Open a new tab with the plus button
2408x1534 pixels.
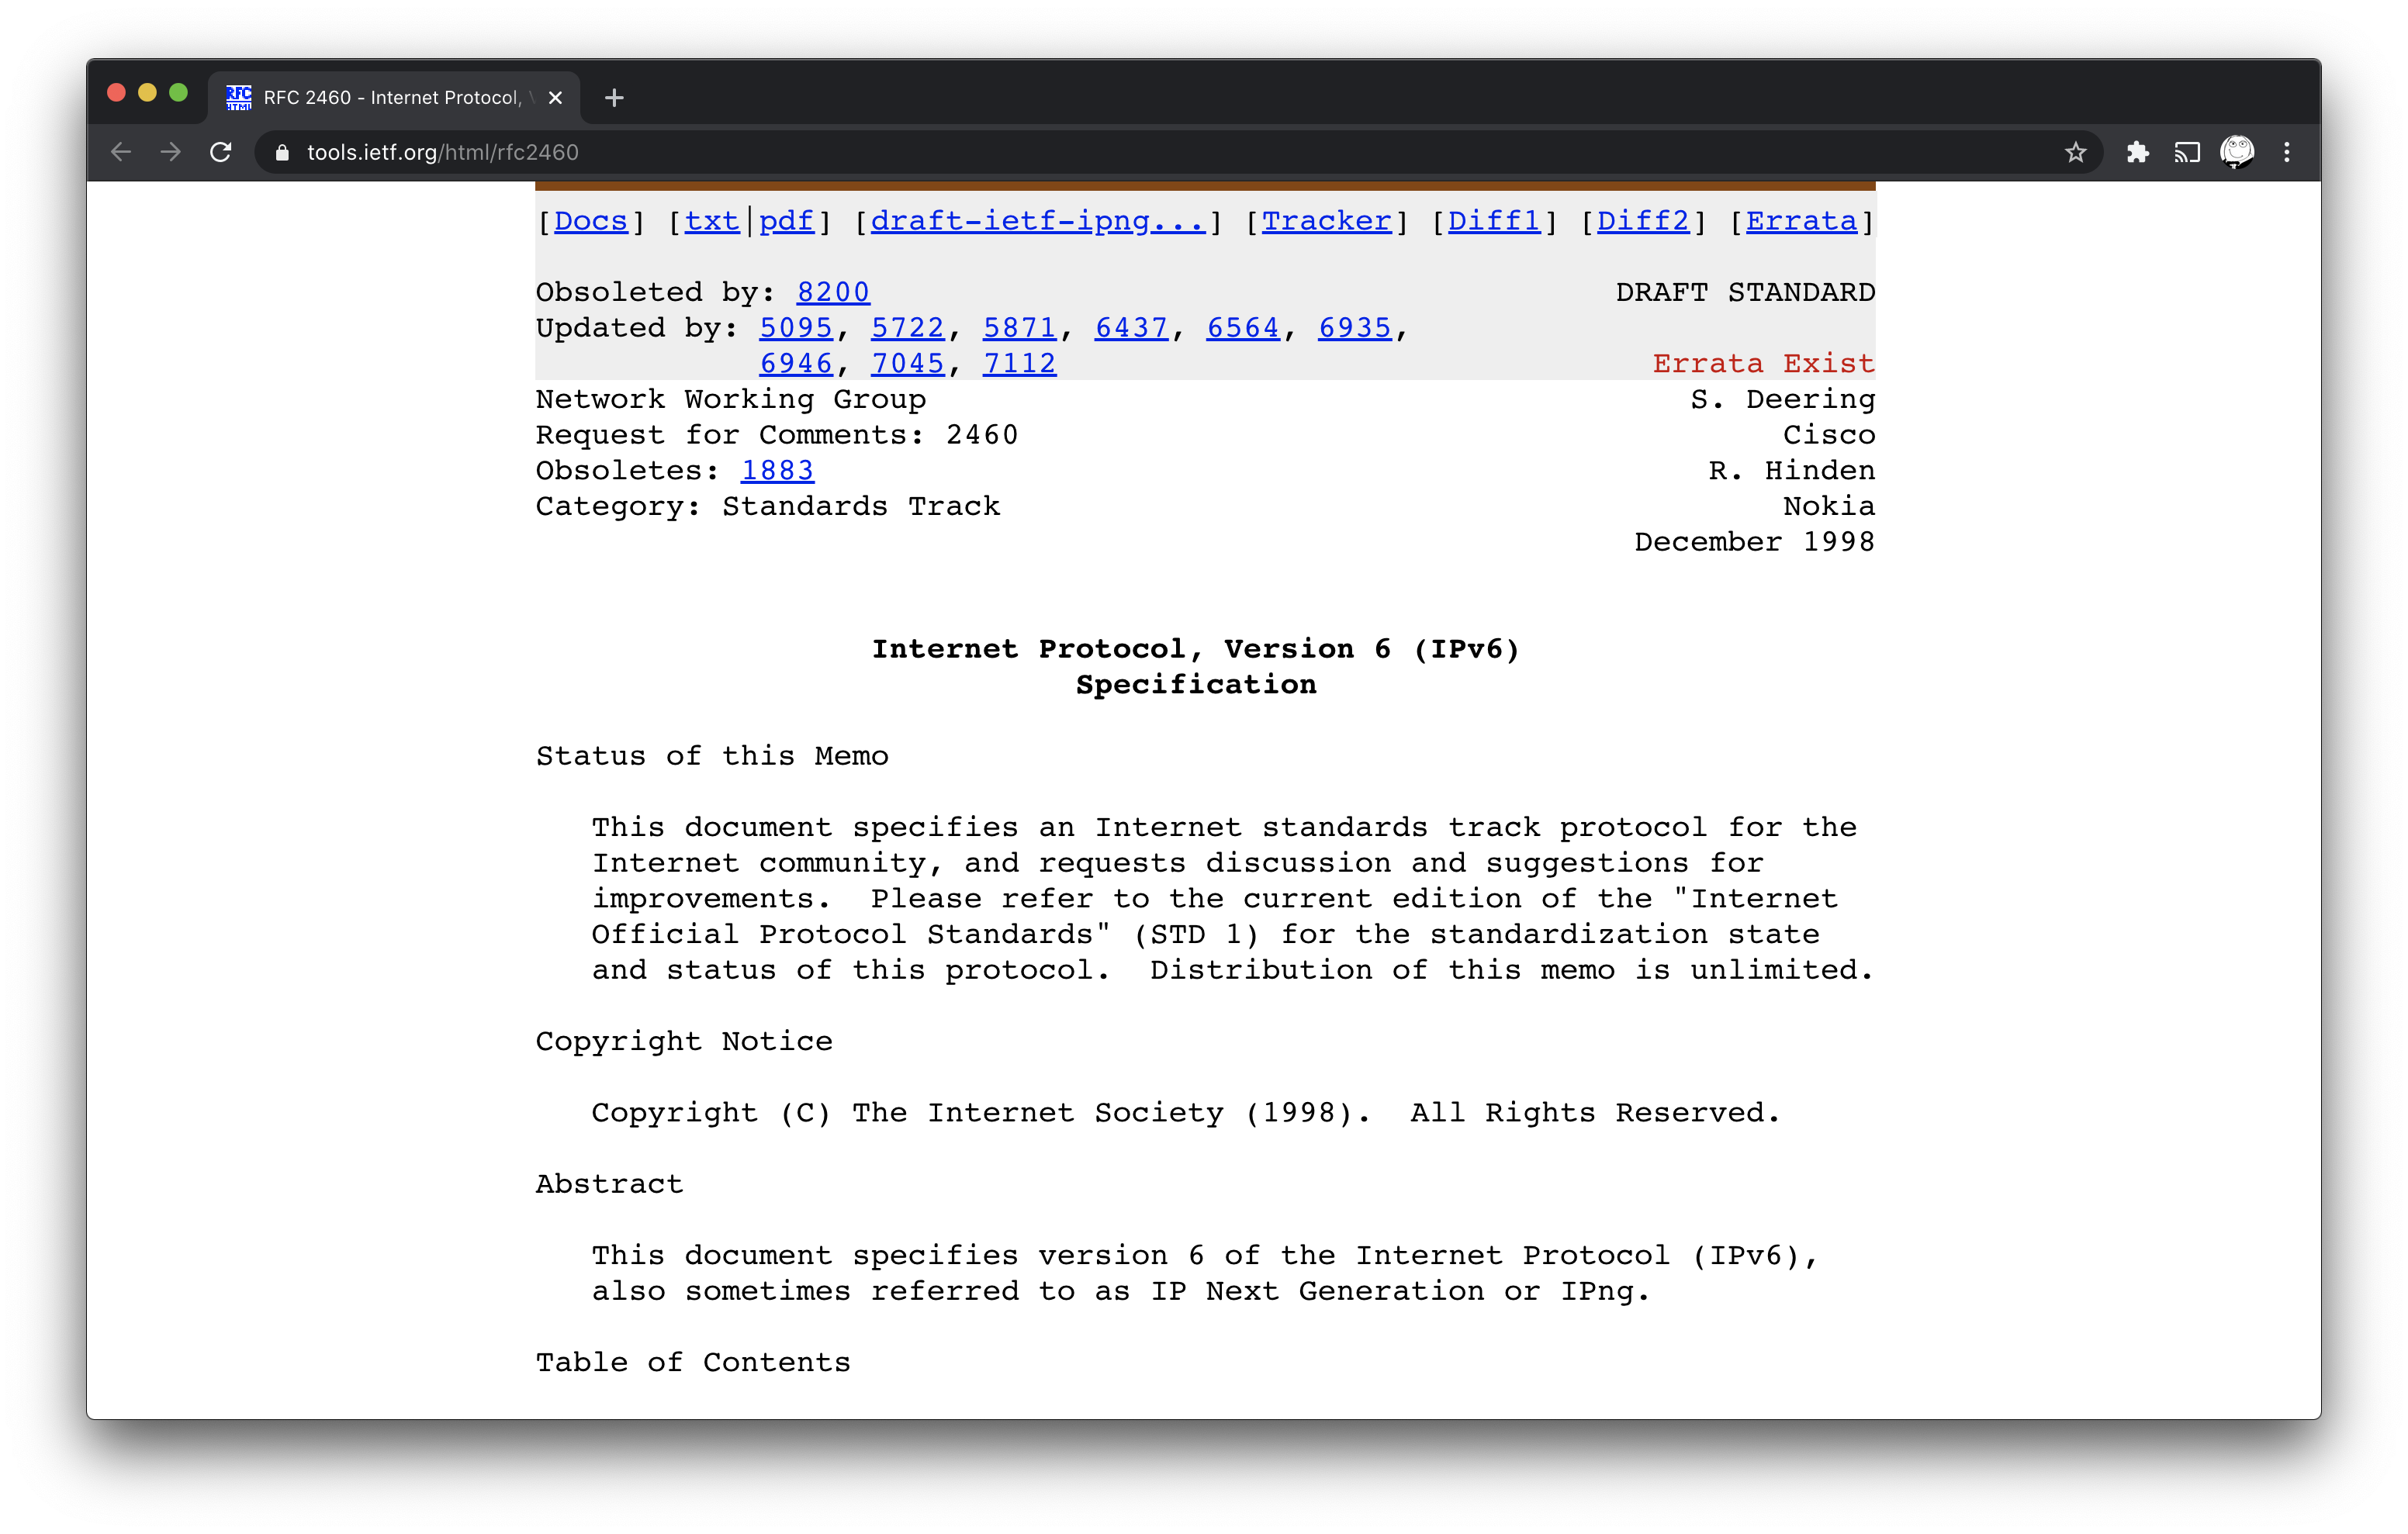pyautogui.click(x=614, y=97)
